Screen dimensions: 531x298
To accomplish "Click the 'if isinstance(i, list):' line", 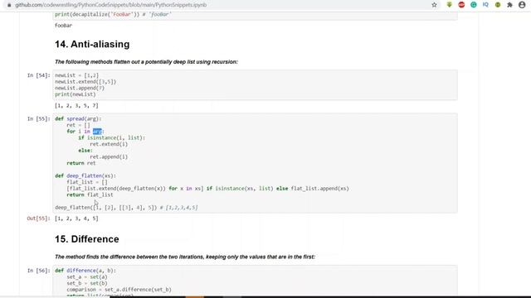I will point(111,138).
